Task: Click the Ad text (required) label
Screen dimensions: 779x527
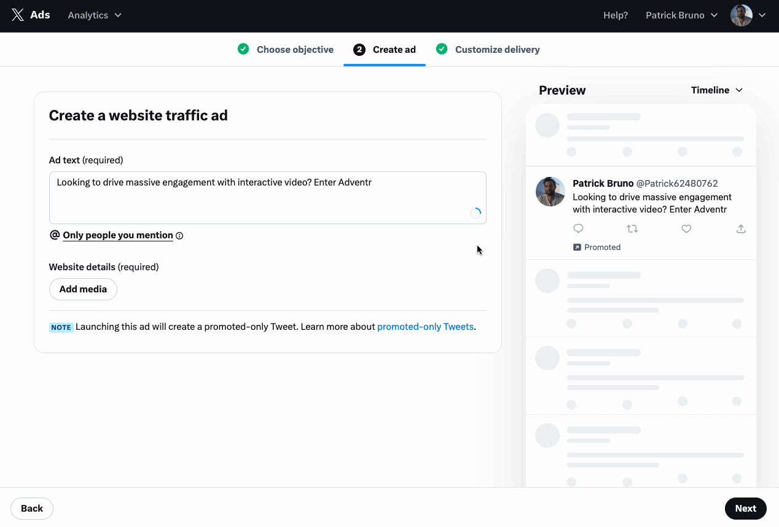Action: pyautogui.click(x=86, y=160)
